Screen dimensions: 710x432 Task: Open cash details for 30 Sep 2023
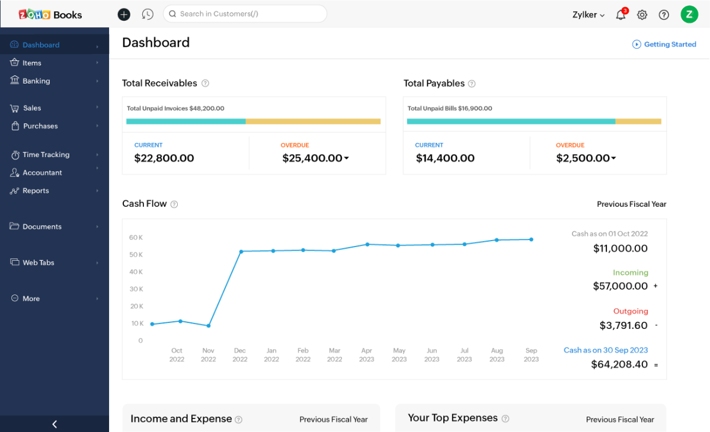(x=605, y=350)
